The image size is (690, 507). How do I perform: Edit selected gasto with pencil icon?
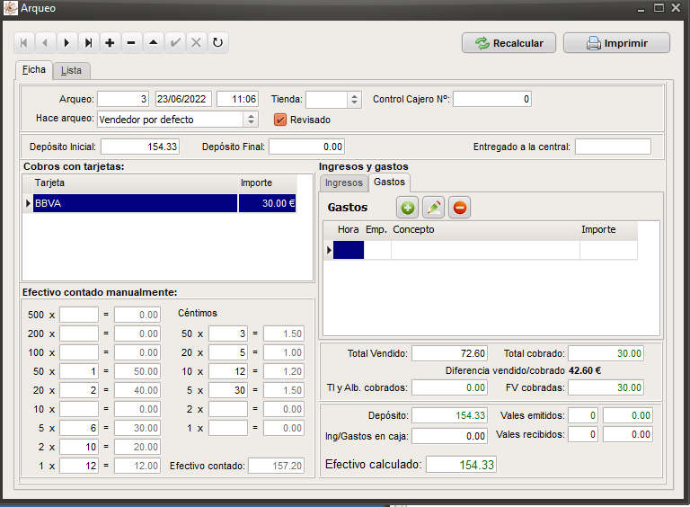(x=433, y=208)
